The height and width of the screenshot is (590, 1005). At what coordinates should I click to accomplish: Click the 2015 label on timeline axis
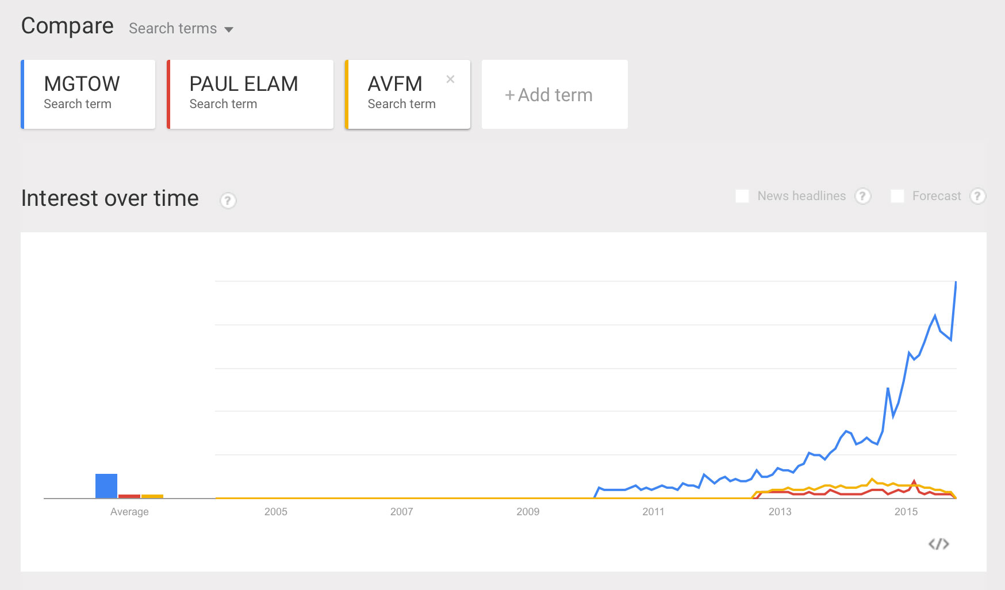click(906, 512)
